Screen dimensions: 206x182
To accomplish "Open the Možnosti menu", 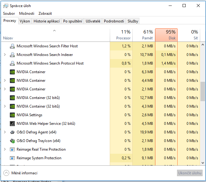I will click(27, 14).
